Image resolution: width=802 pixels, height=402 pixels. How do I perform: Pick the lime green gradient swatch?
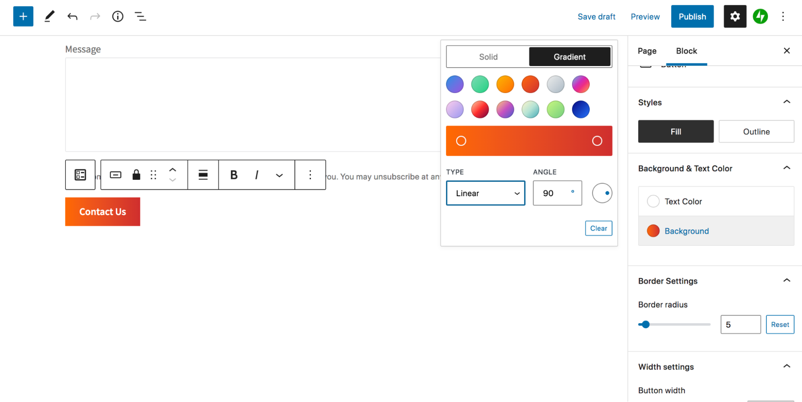pyautogui.click(x=556, y=109)
